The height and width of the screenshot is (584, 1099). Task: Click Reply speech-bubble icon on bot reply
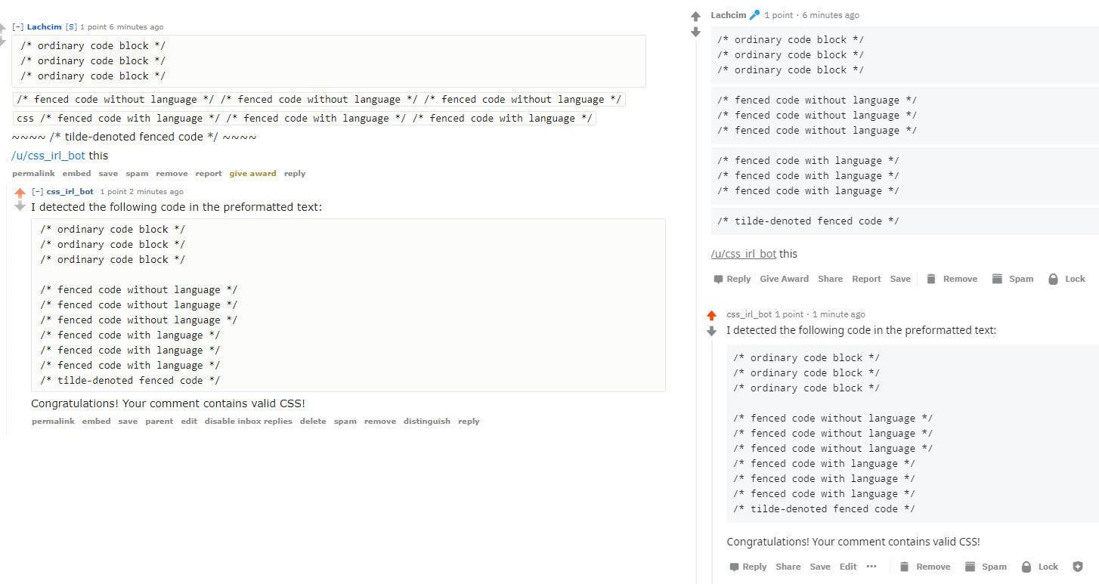click(x=734, y=566)
